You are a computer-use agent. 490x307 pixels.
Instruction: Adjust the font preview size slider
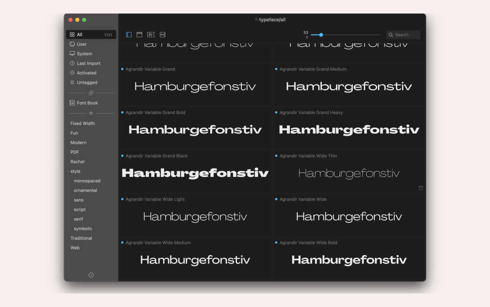pyautogui.click(x=321, y=35)
